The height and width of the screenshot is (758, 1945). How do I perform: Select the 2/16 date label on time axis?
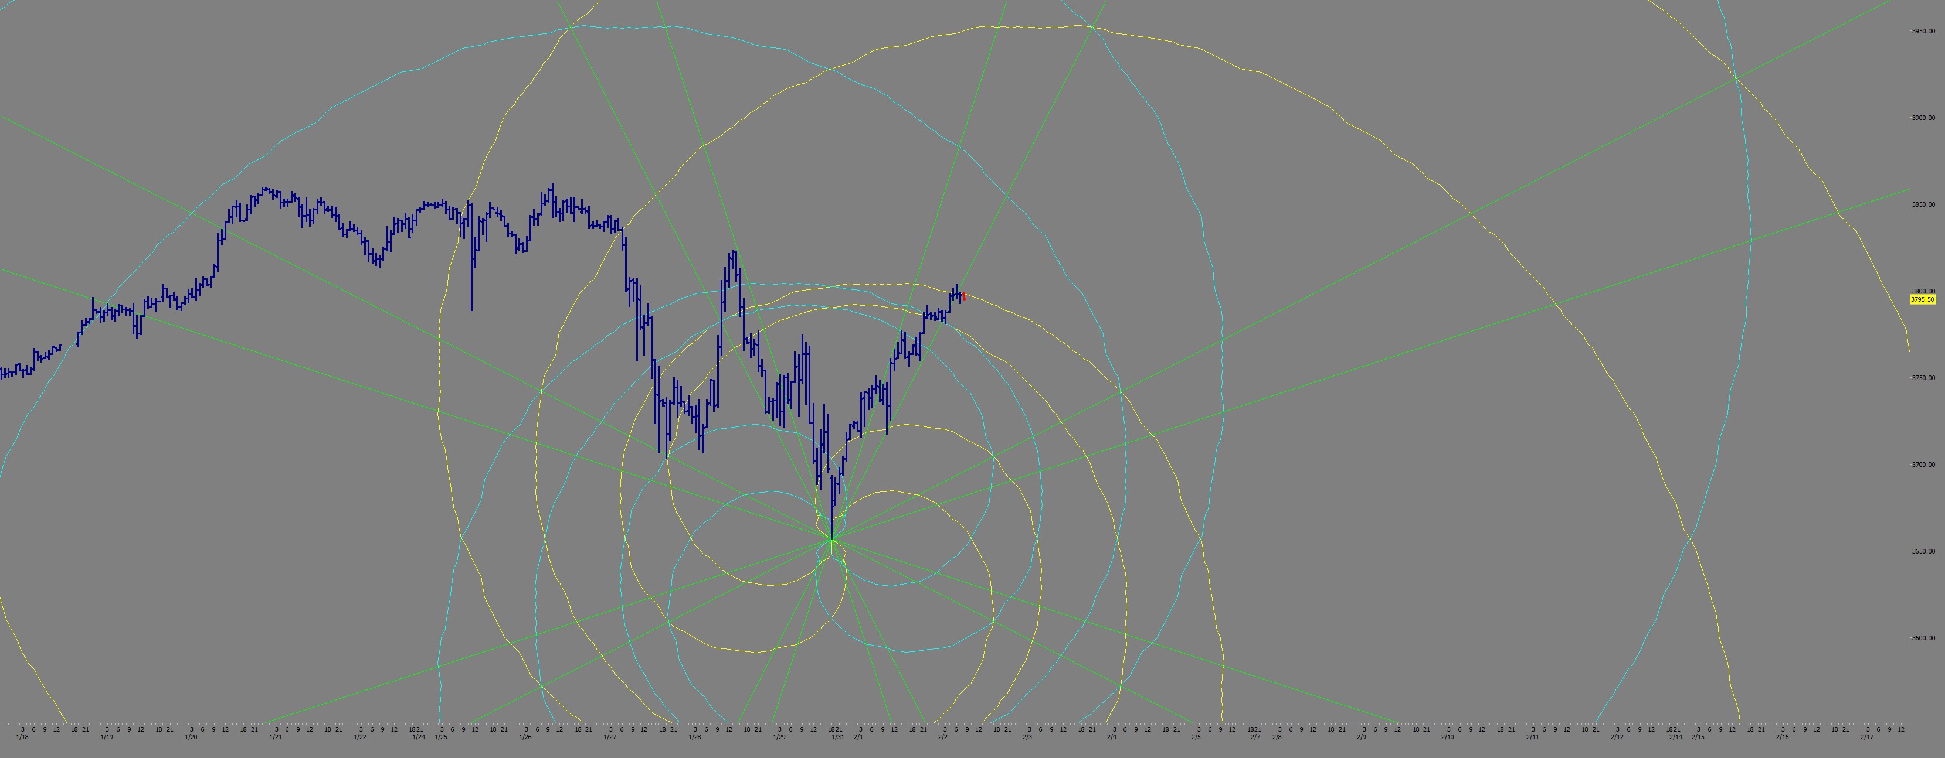[1783, 737]
